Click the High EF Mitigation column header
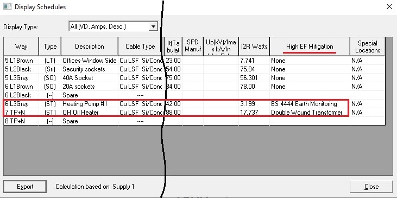Viewport: 397px width, 198px height. [310, 47]
